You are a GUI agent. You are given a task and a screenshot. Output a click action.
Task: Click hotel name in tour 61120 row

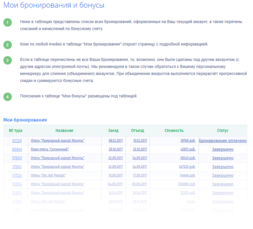click(57, 141)
